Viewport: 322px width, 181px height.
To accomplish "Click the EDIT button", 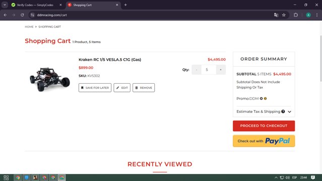I will click(122, 88).
